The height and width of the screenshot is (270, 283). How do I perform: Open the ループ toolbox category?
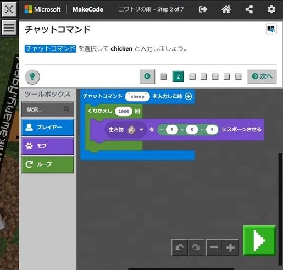tap(48, 164)
